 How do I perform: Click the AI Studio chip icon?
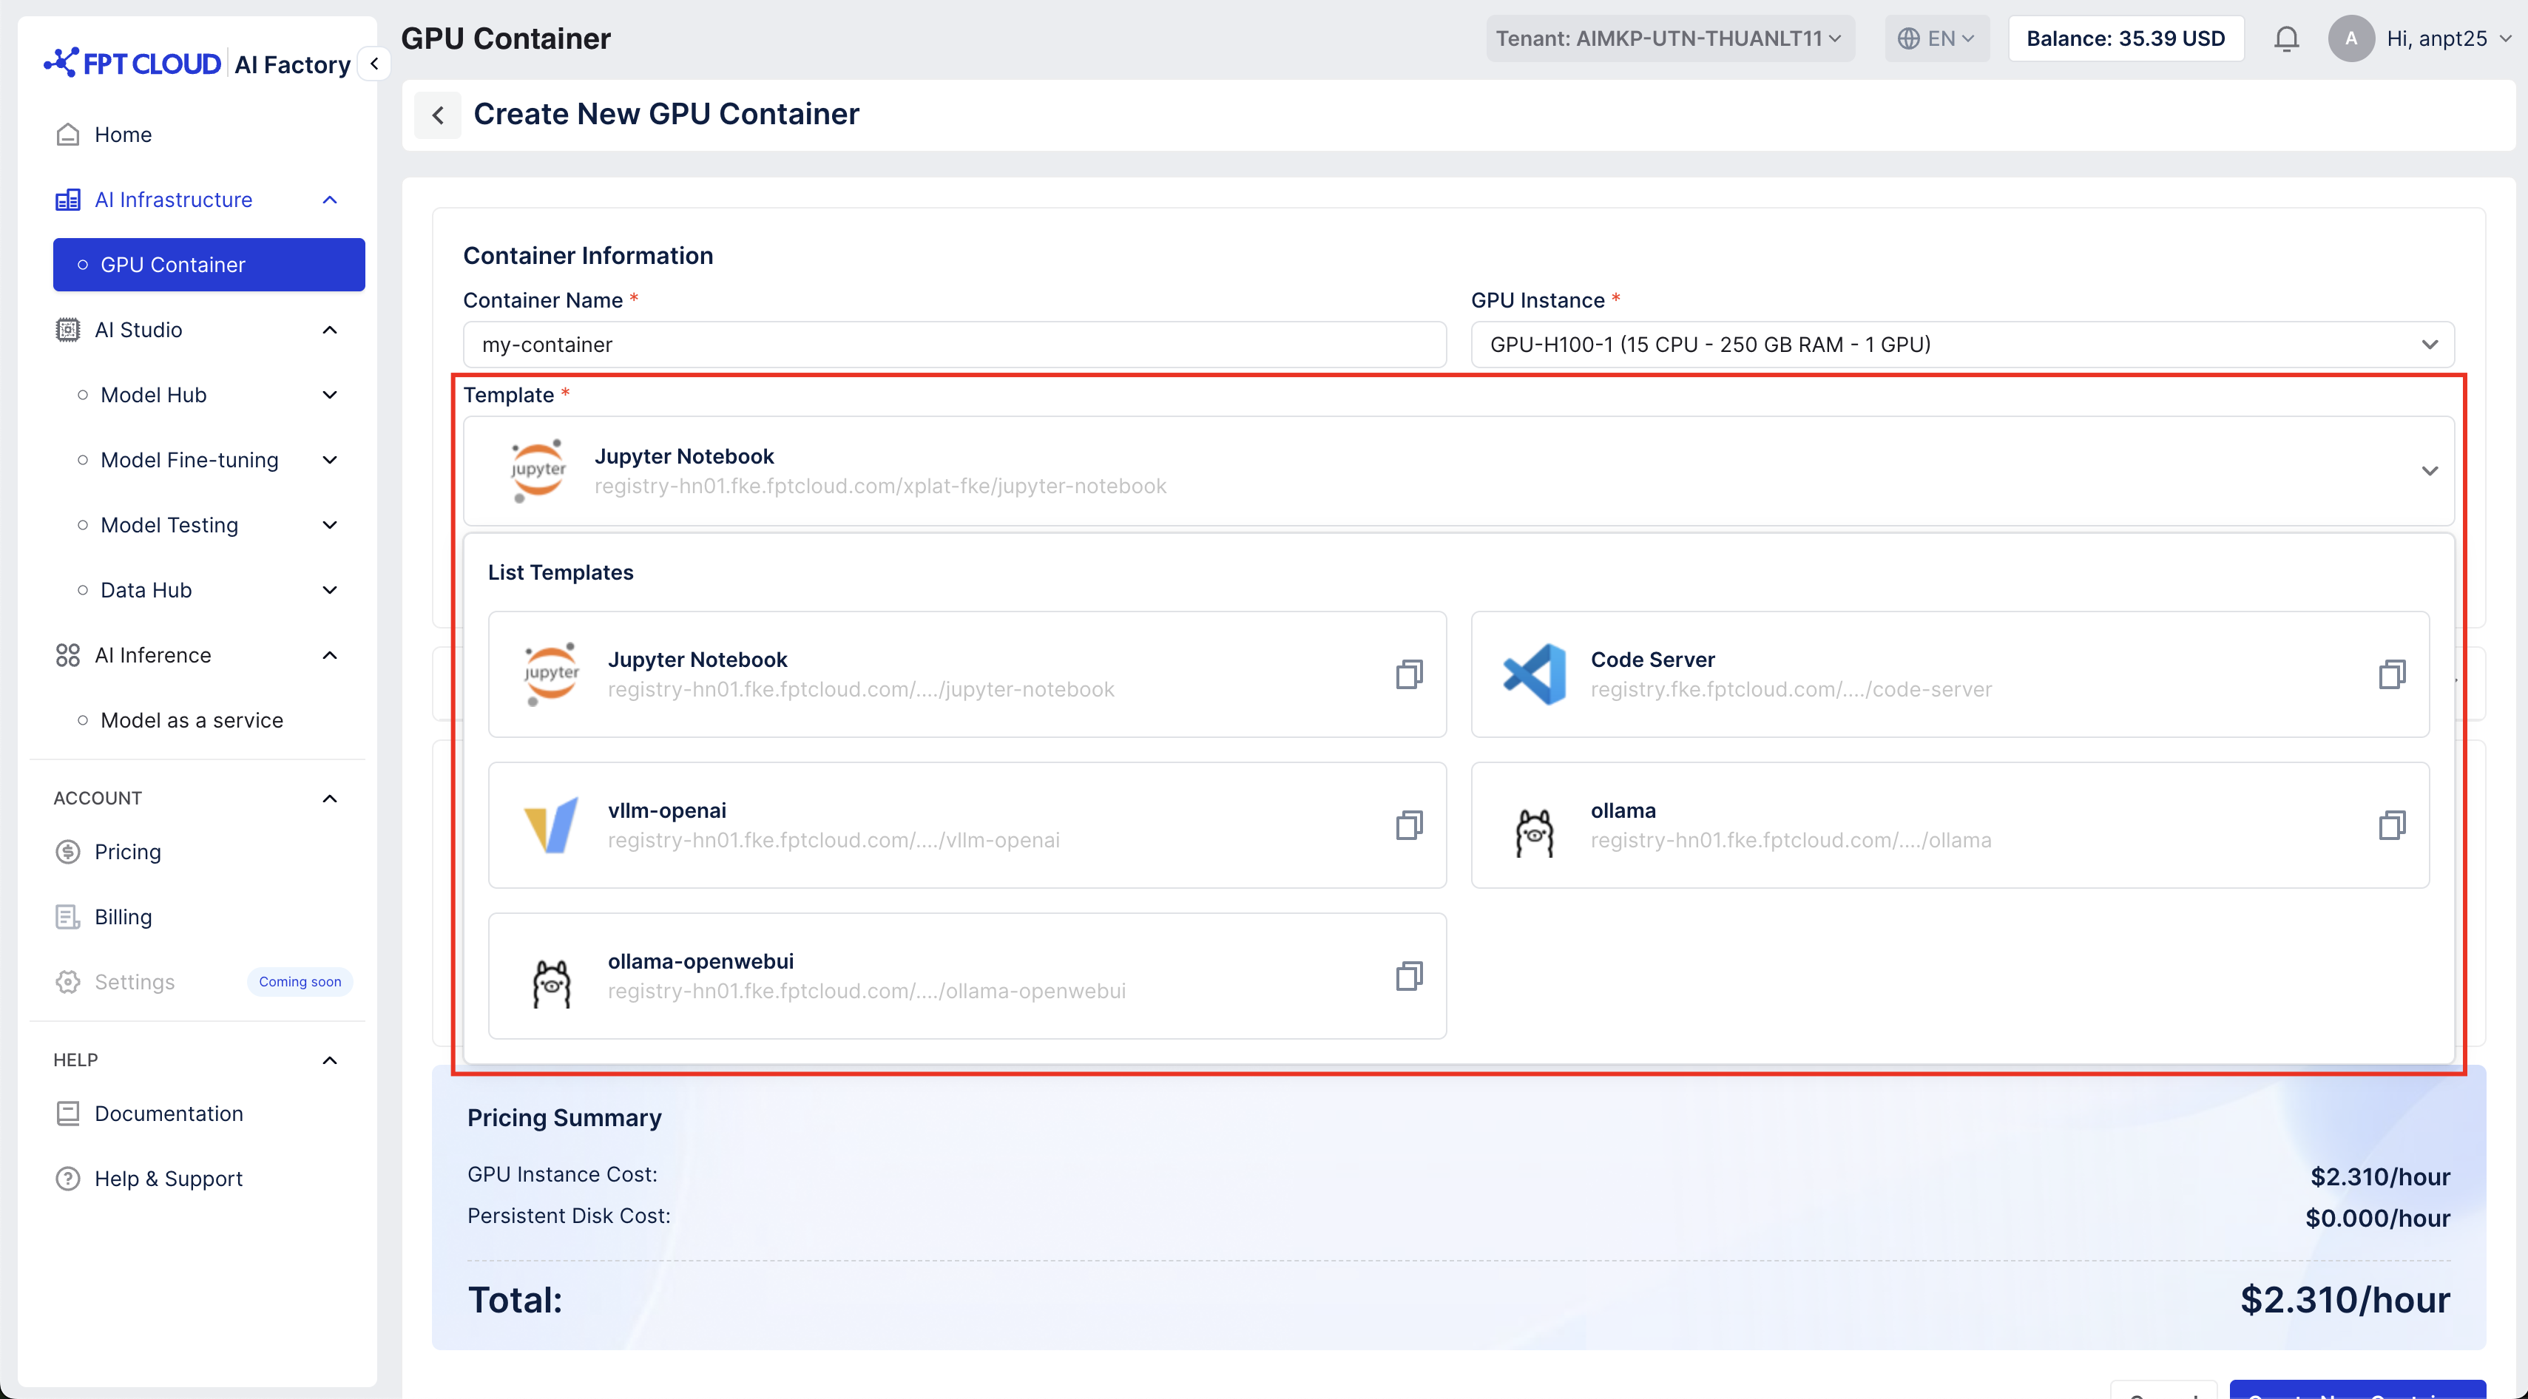pos(68,330)
